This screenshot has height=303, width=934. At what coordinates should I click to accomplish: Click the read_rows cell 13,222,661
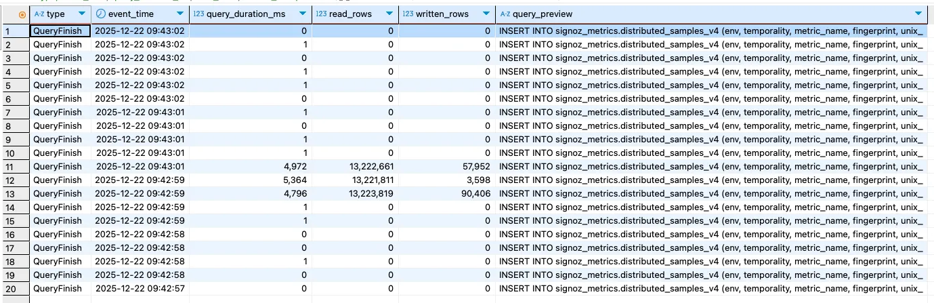pos(355,166)
